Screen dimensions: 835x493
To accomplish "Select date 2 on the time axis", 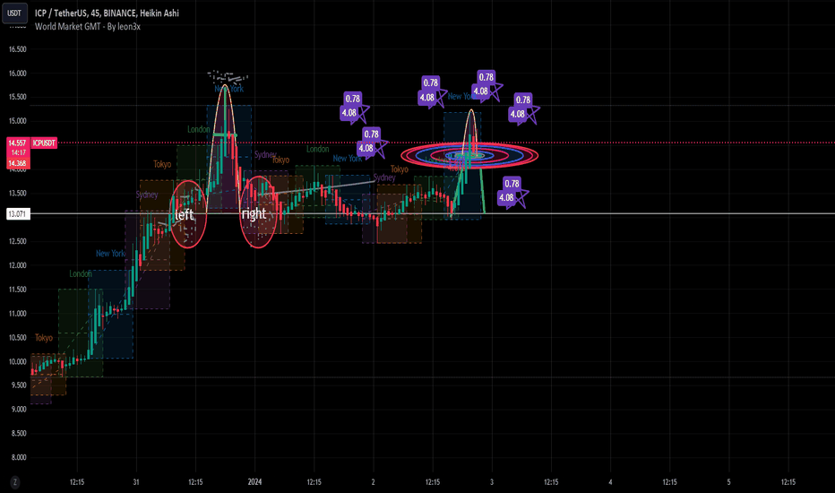I will (x=374, y=482).
